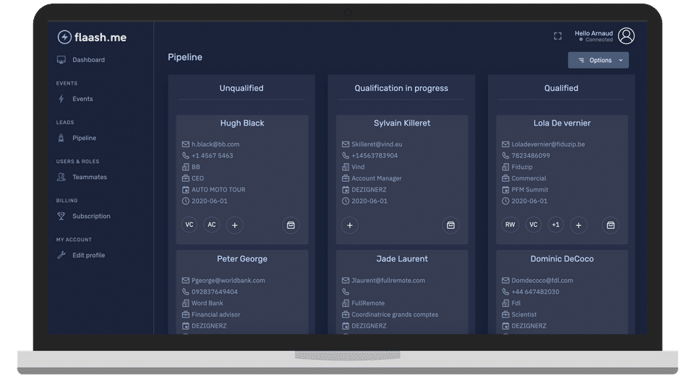Open the Dashboard menu item
The image size is (694, 389).
(x=80, y=60)
